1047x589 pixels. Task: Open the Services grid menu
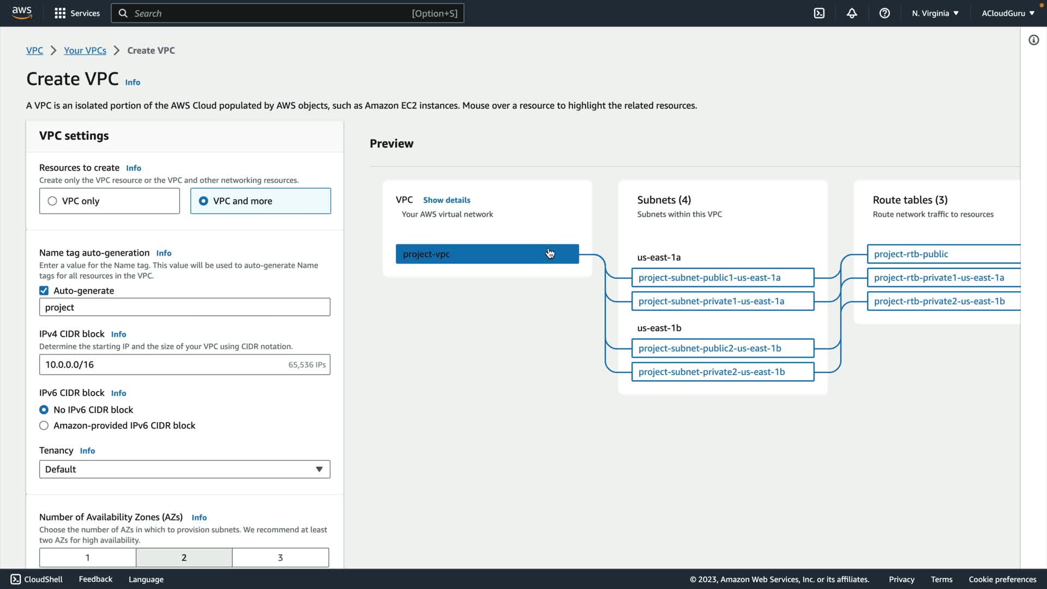[x=60, y=13]
